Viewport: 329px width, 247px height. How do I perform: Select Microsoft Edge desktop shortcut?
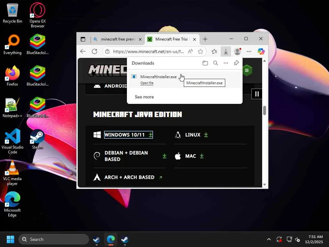coord(13,204)
